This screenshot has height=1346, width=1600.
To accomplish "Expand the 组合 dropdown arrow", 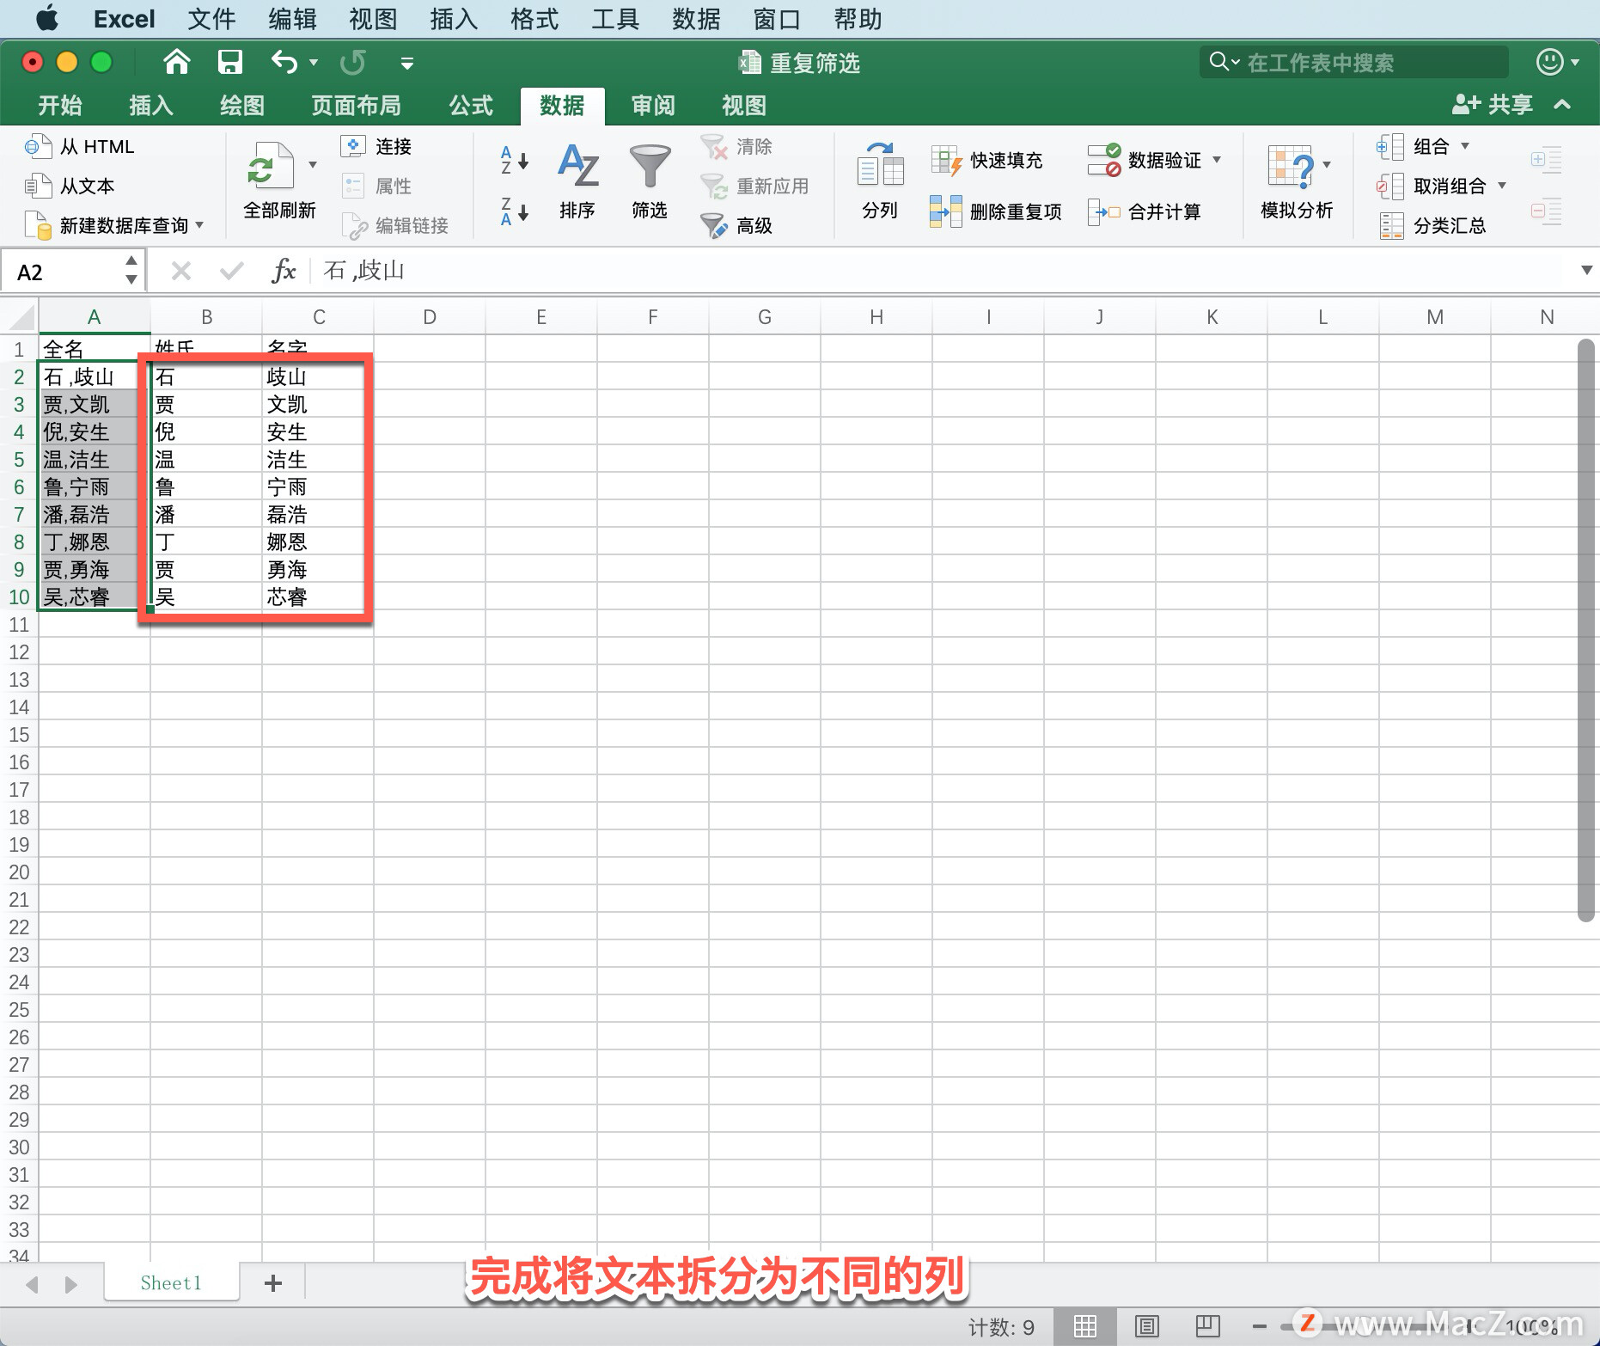I will tap(1465, 146).
